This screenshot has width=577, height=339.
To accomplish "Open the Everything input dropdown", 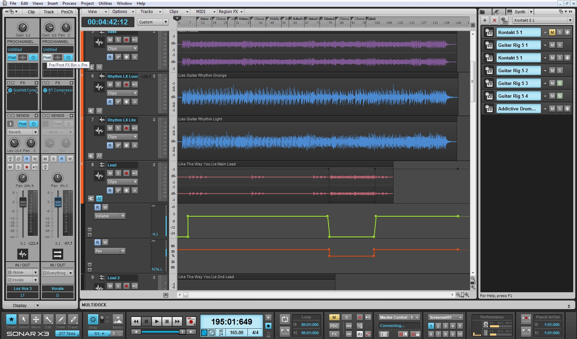I will pos(58,273).
